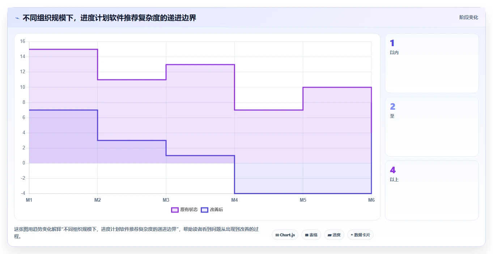The image size is (493, 254).
Task: Click the 数据卡片 tag
Action: (x=360, y=235)
